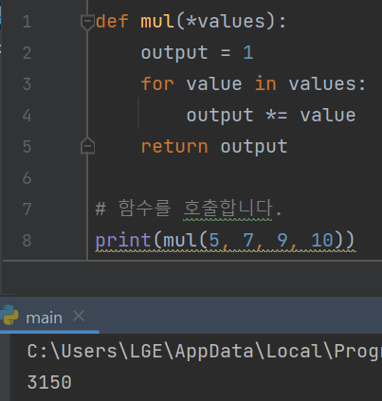Click the 3150 output in console
Viewport: 382px width, 401px height.
point(49,382)
